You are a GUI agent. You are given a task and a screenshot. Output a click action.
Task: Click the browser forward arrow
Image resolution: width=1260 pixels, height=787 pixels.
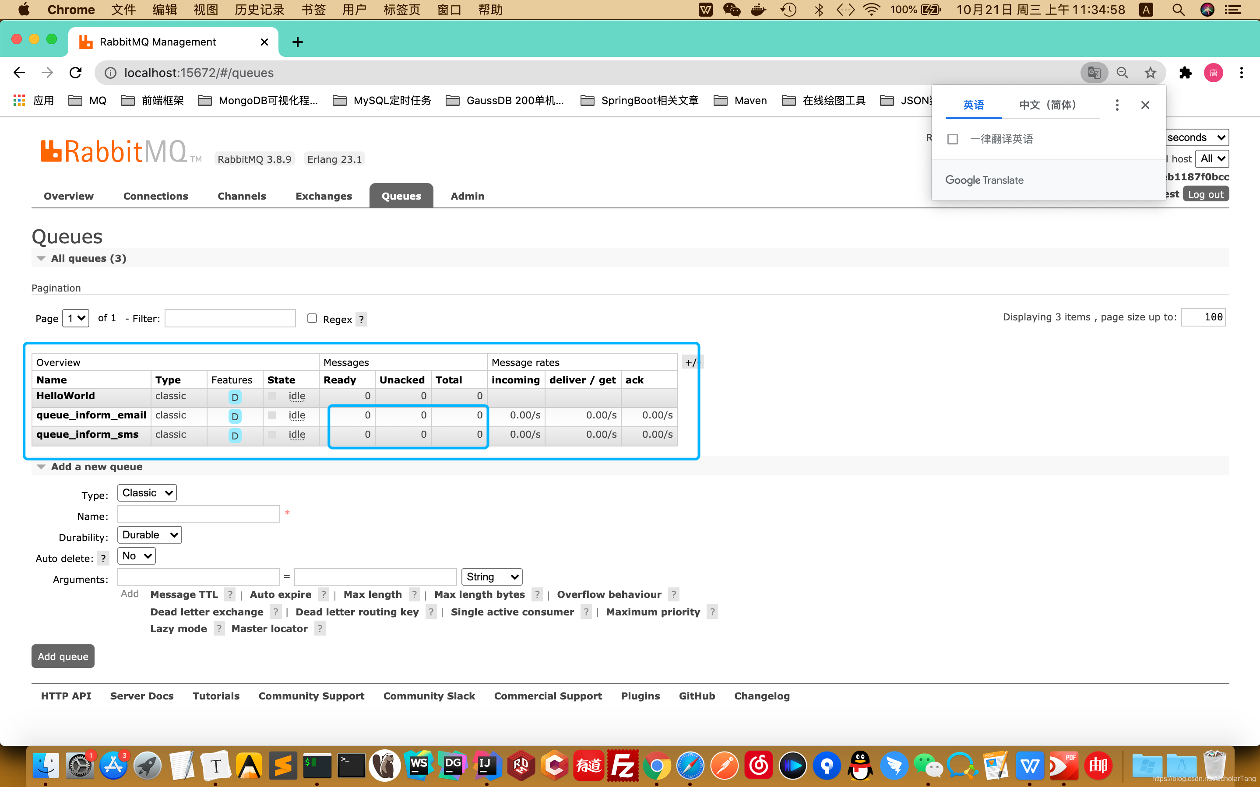[47, 72]
